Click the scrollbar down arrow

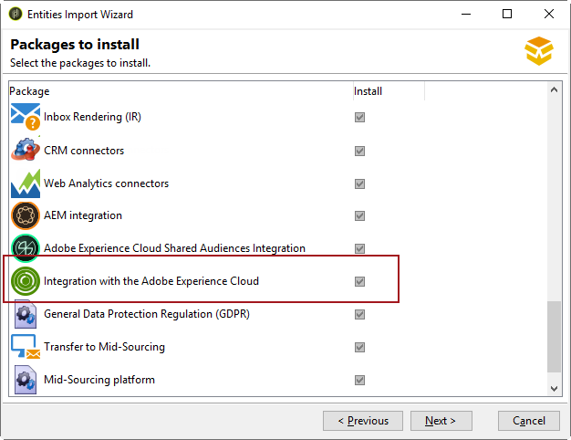coord(553,389)
